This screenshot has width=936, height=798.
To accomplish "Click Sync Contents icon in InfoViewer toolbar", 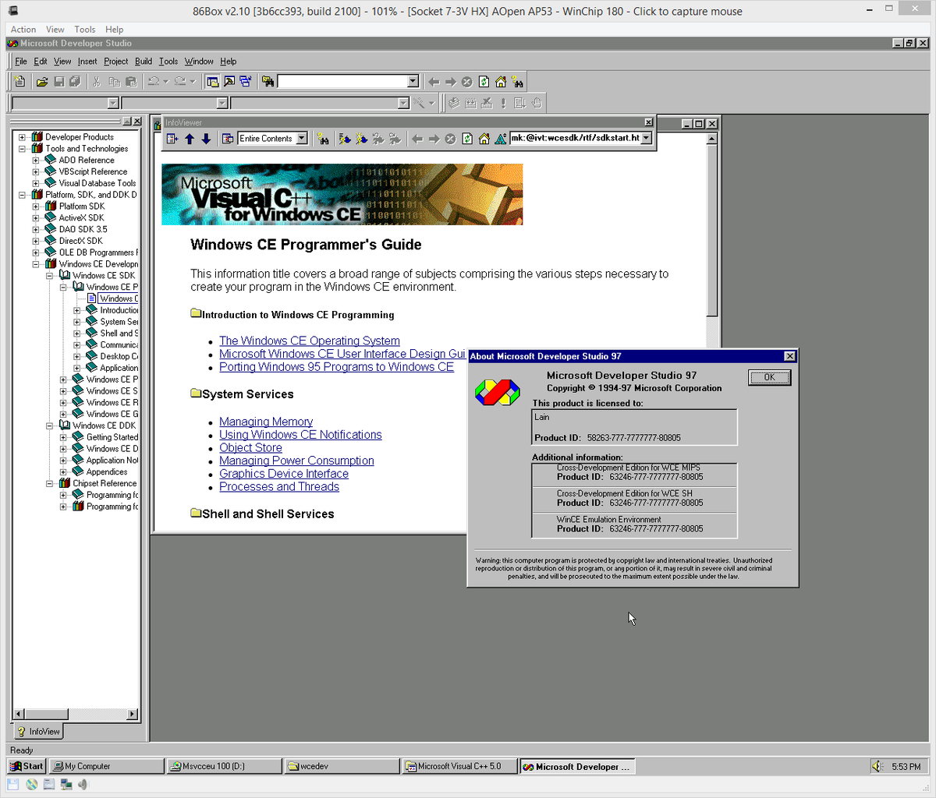I will (x=172, y=139).
